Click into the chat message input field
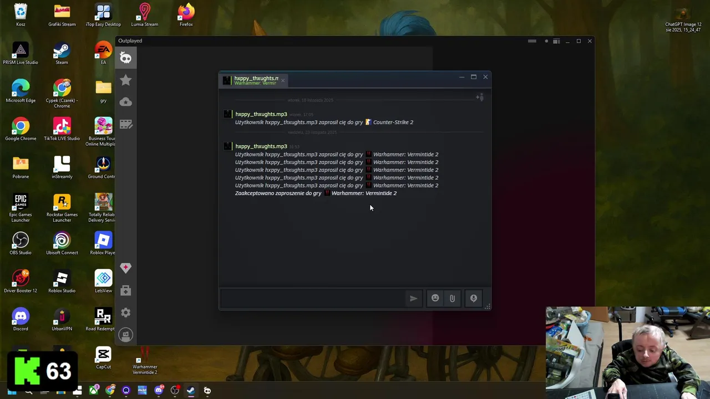 [313, 298]
